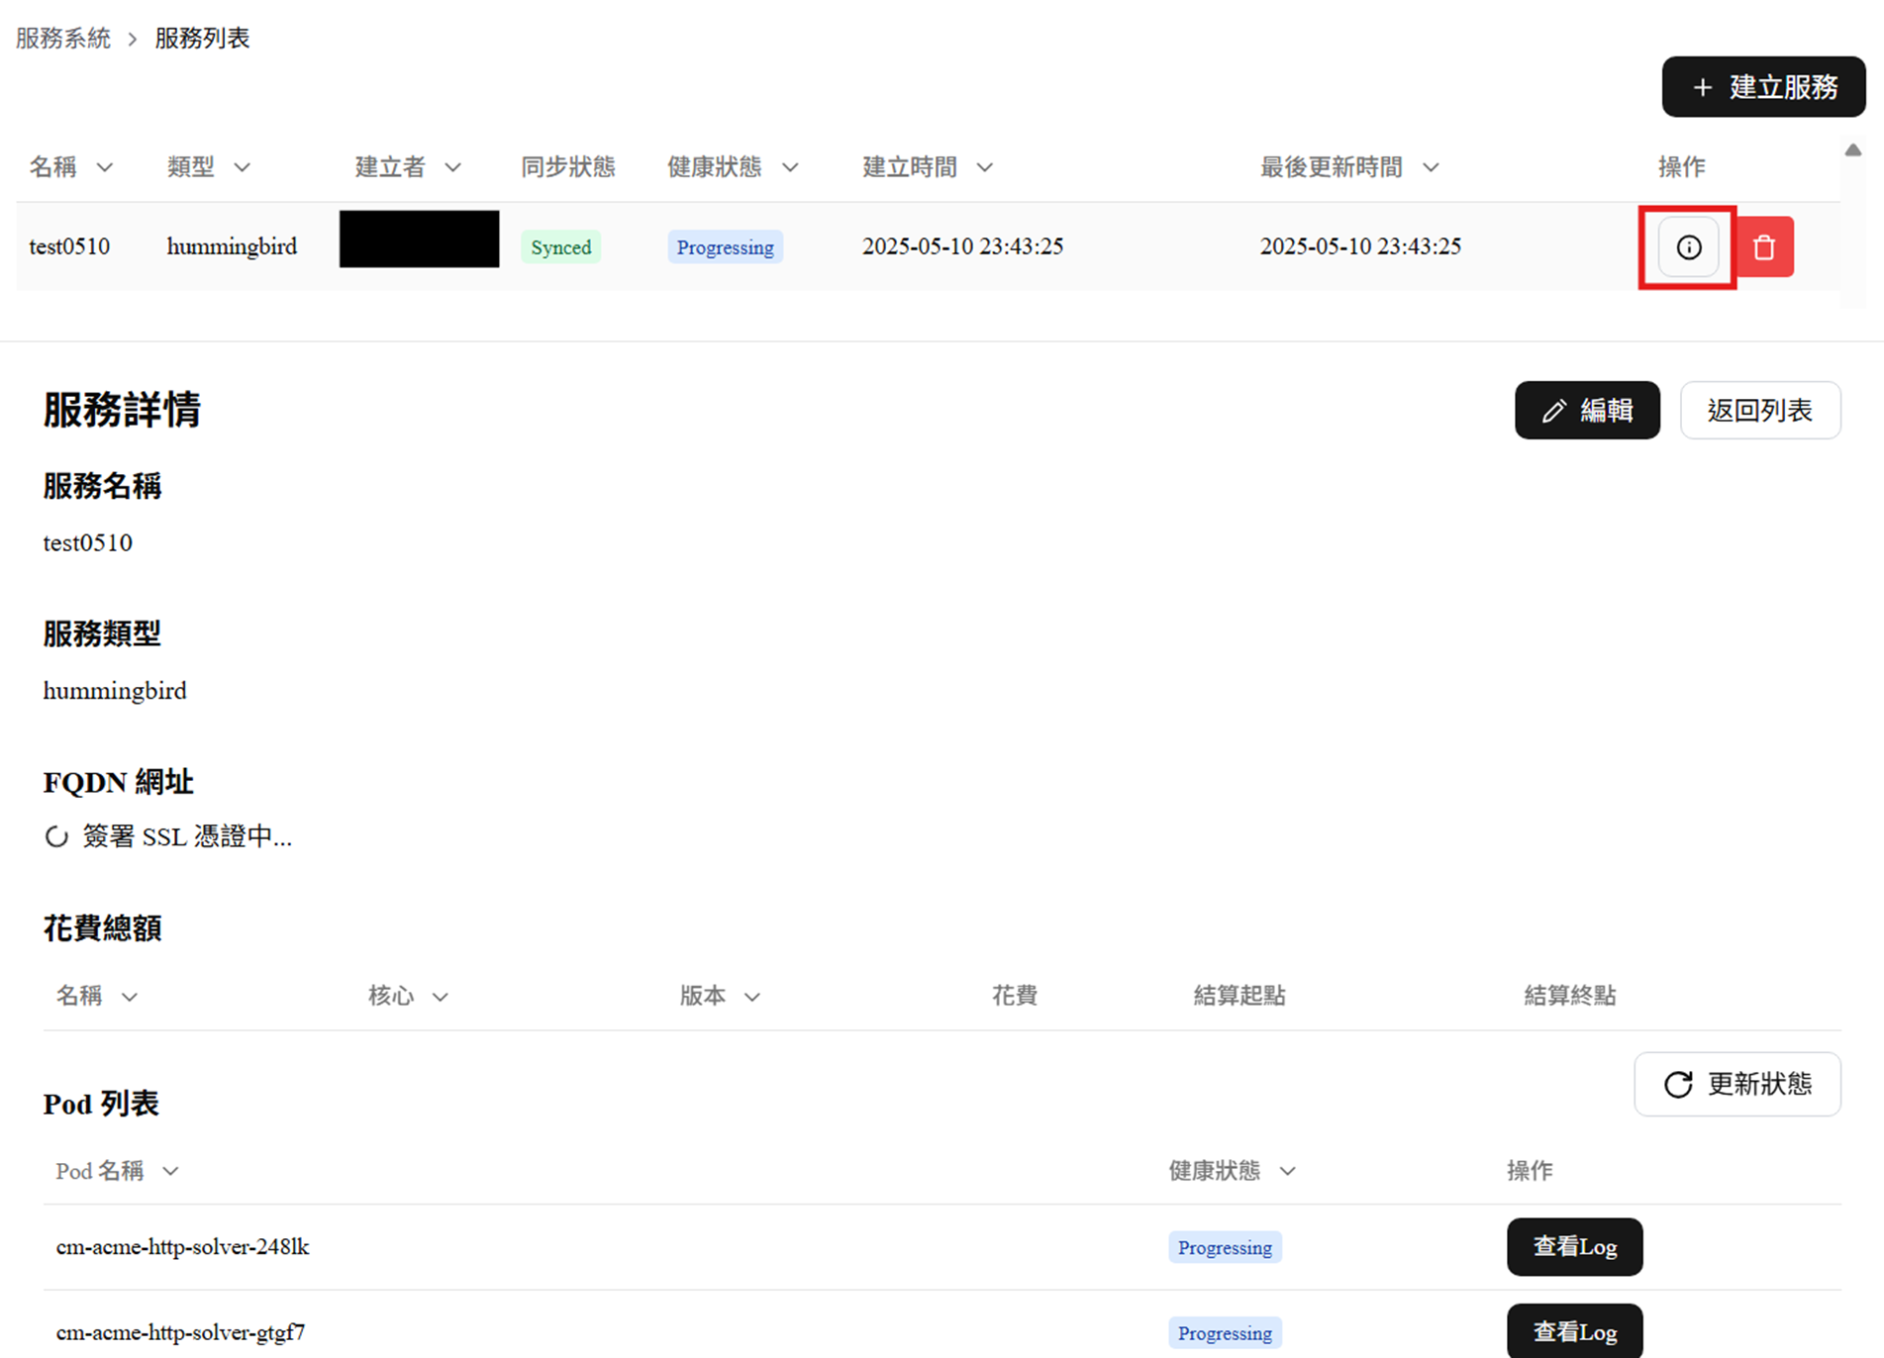Expand the 花費總額 名稱 column dropdown
The image size is (1884, 1358).
129,997
